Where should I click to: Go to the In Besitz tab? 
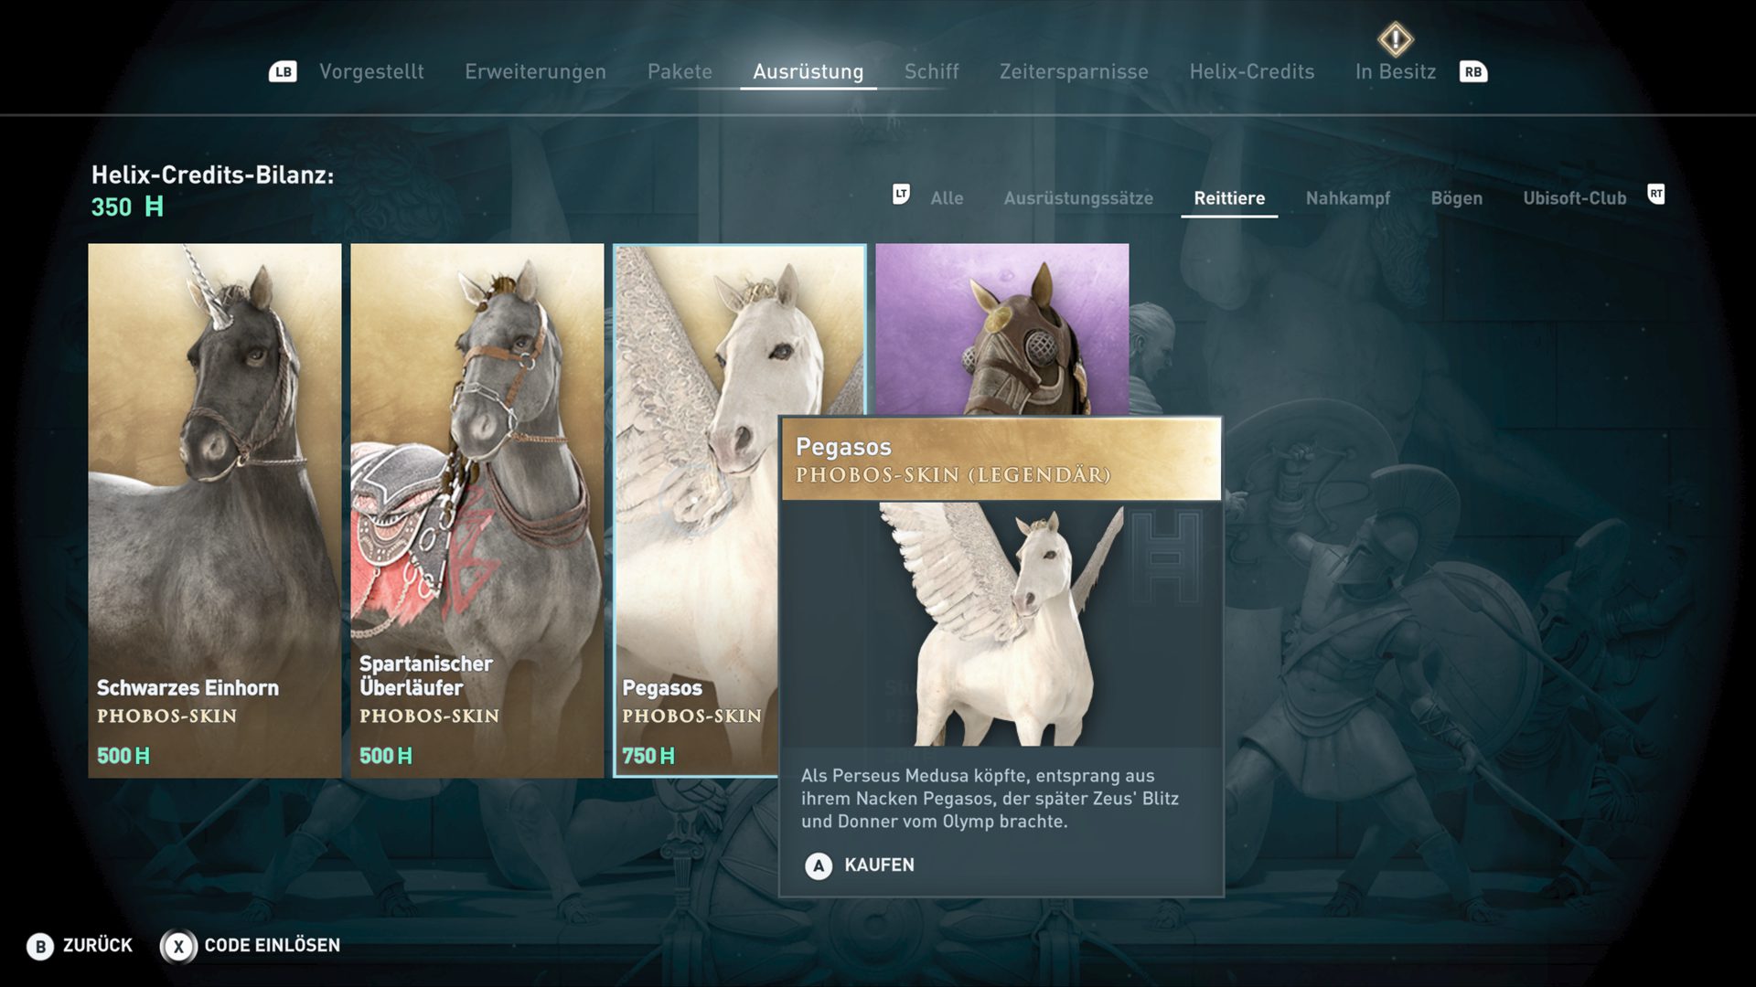[x=1395, y=71]
